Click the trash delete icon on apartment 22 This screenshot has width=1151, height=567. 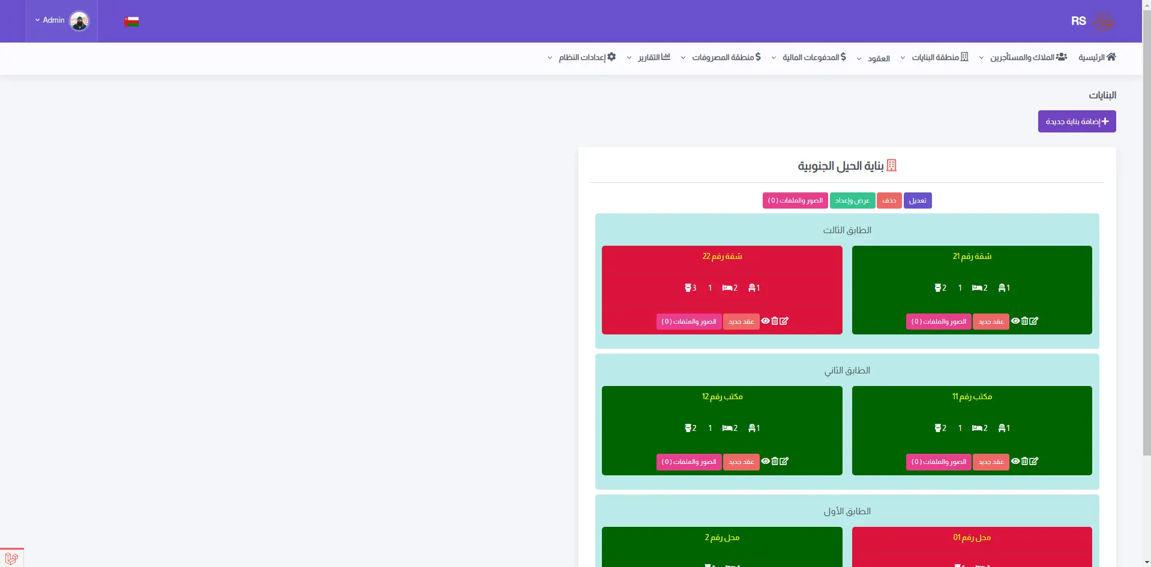[775, 321]
